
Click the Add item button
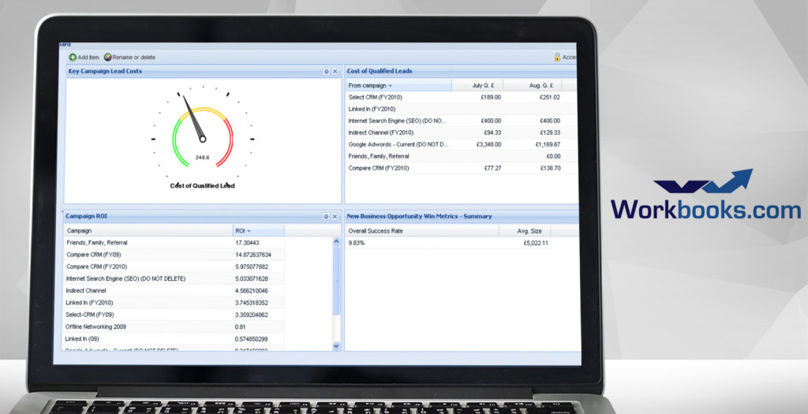coord(84,57)
